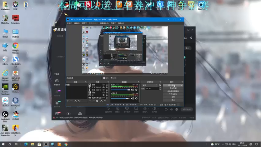
Task: Move scene down in 场景 panel
Action: 79,101
